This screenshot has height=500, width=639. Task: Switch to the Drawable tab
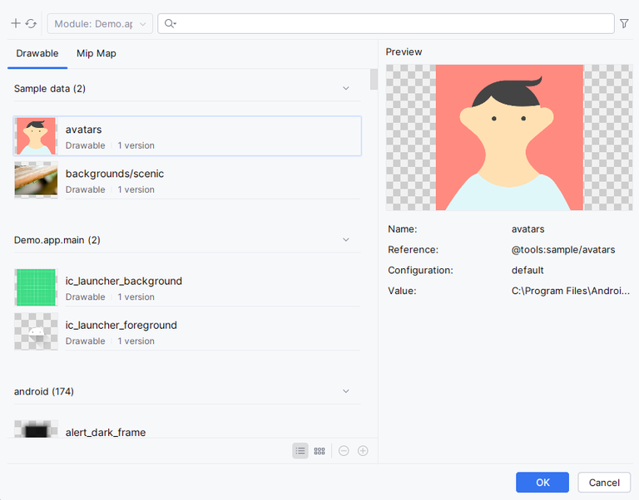37,53
